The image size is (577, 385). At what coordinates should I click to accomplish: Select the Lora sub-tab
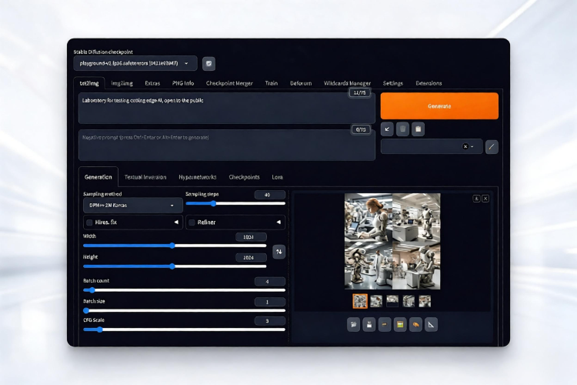click(x=278, y=177)
